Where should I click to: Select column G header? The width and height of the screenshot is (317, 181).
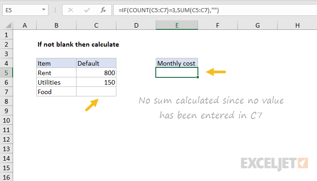tap(257, 25)
